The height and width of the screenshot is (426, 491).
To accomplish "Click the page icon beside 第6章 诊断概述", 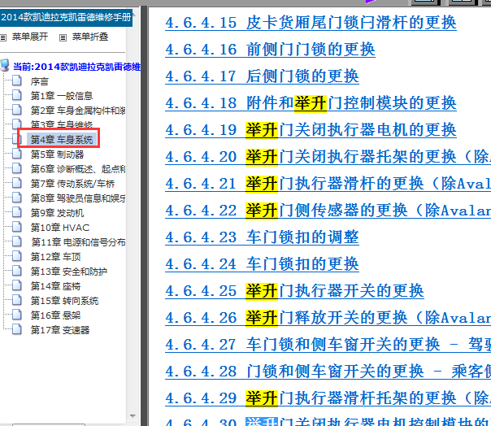I will coord(17,168).
